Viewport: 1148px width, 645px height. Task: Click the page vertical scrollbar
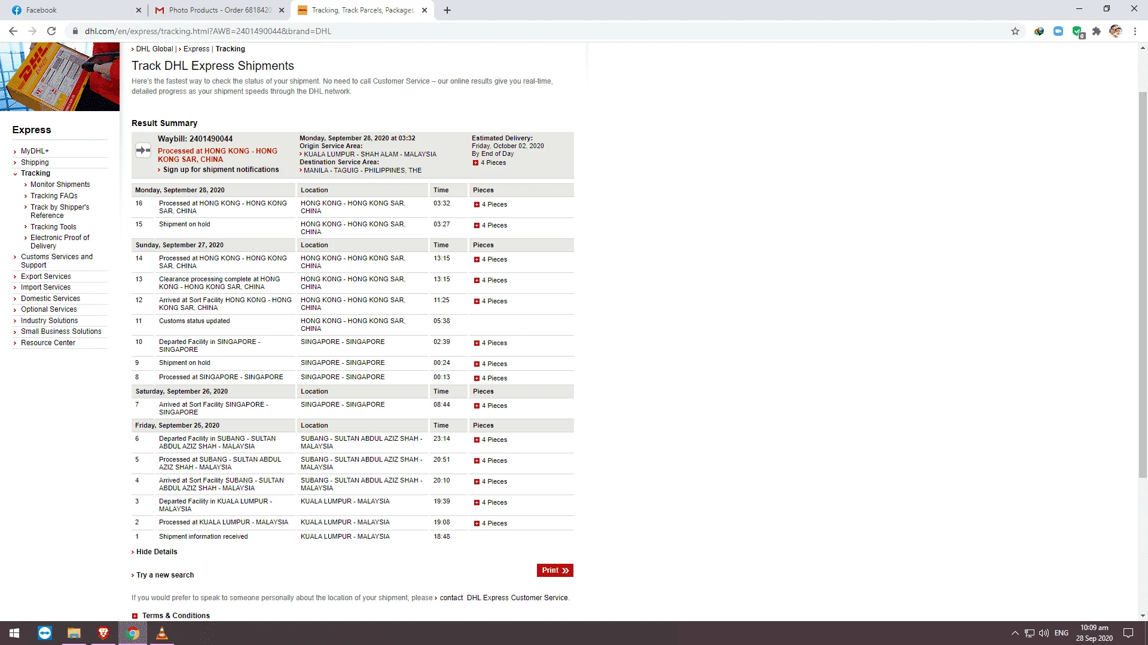[x=1143, y=285]
